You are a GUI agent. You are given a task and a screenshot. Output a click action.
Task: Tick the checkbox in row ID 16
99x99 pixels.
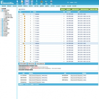[34, 48]
